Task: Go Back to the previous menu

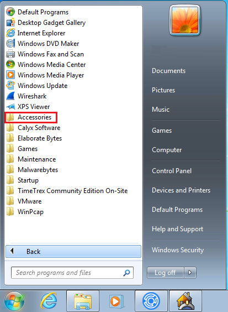Action: [x=73, y=252]
